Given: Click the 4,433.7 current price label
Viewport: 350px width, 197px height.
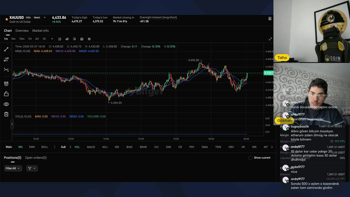Looking at the screenshot, I should coord(268,73).
